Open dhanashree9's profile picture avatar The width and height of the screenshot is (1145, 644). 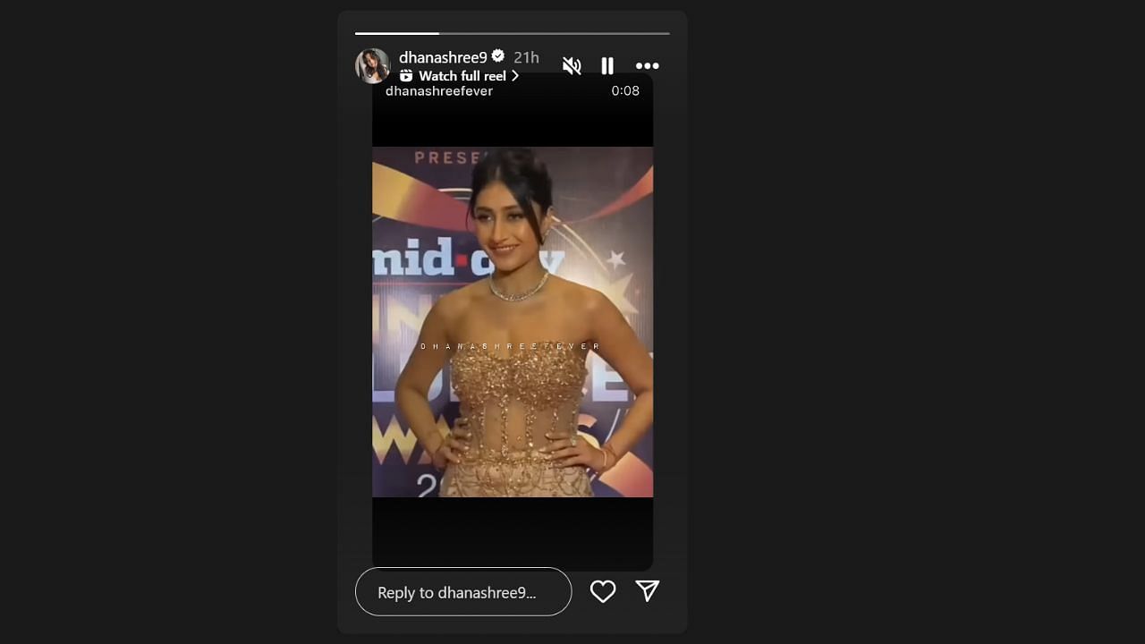(373, 65)
